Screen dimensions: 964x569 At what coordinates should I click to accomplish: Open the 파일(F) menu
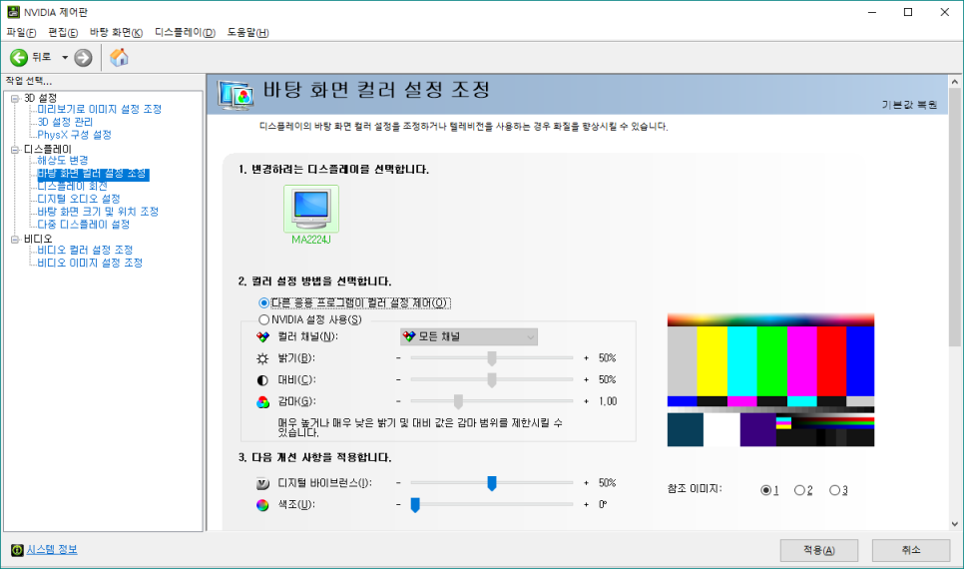[21, 33]
